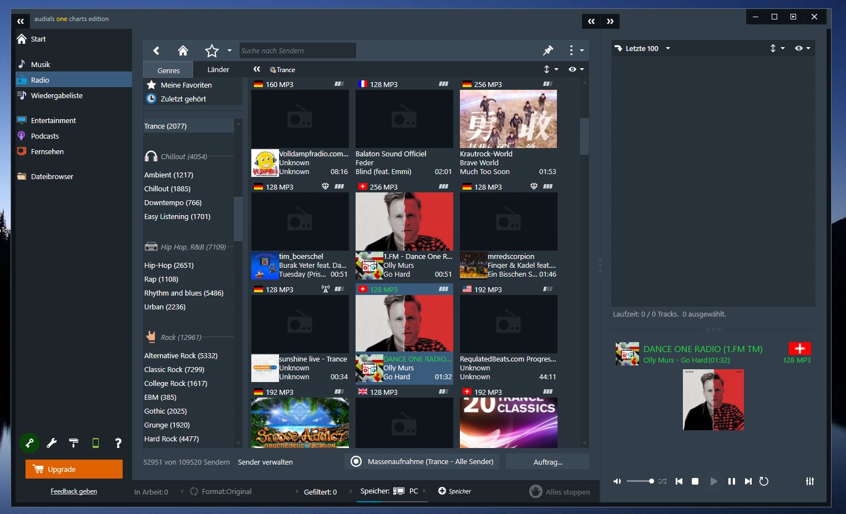Screen dimensions: 846x514
Task: Select the Hip-Hop (2651) genre
Action: [x=169, y=265]
